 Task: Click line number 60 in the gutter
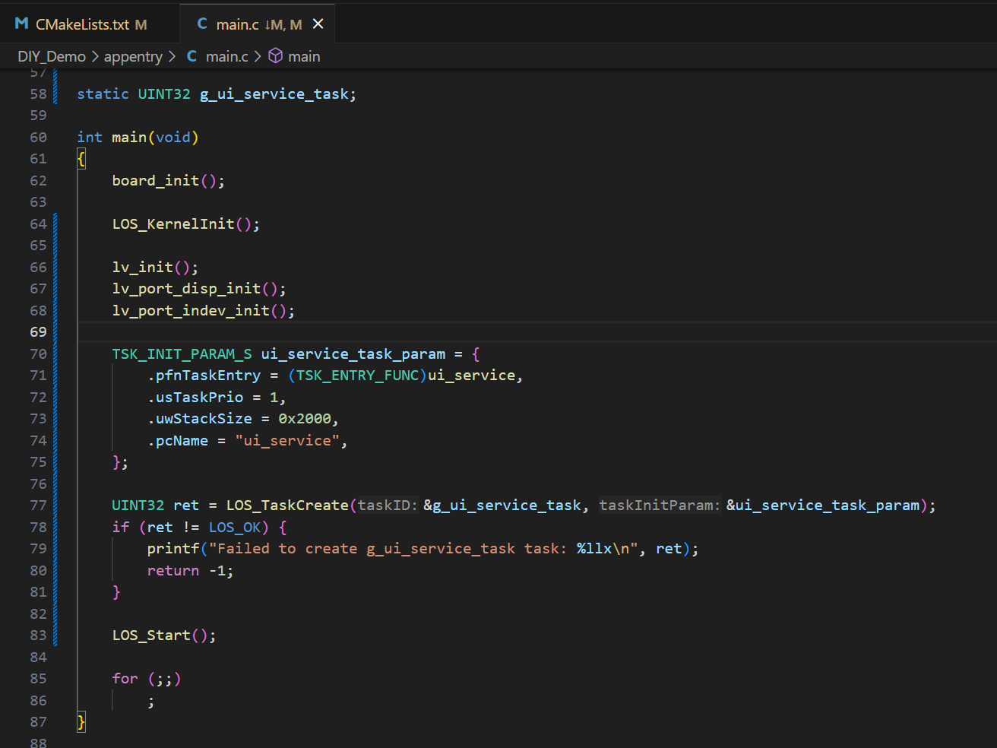[38, 138]
